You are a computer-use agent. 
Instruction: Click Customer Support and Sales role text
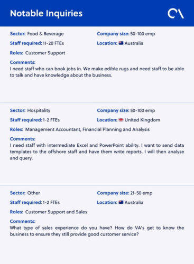click(x=56, y=212)
